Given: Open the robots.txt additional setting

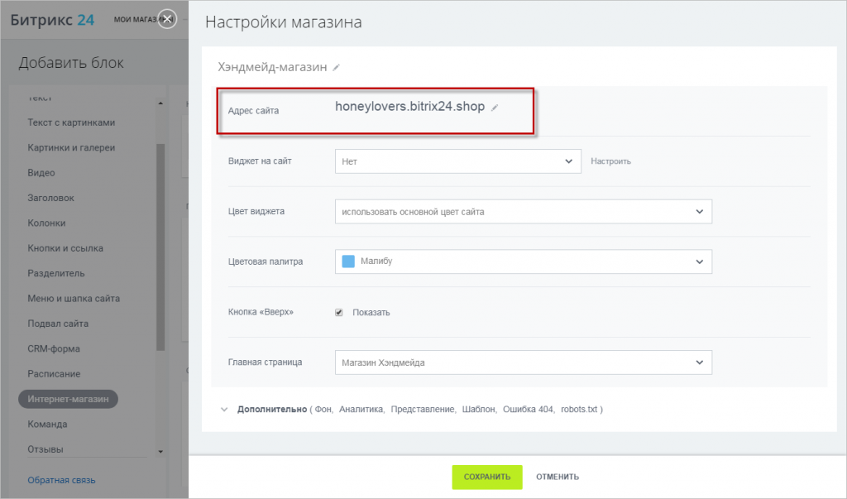Looking at the screenshot, I should (x=578, y=410).
